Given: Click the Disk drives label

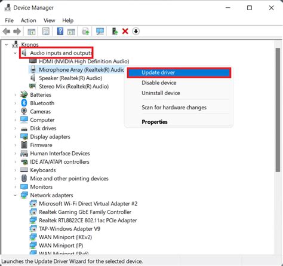Looking at the screenshot, I should pyautogui.click(x=43, y=128).
